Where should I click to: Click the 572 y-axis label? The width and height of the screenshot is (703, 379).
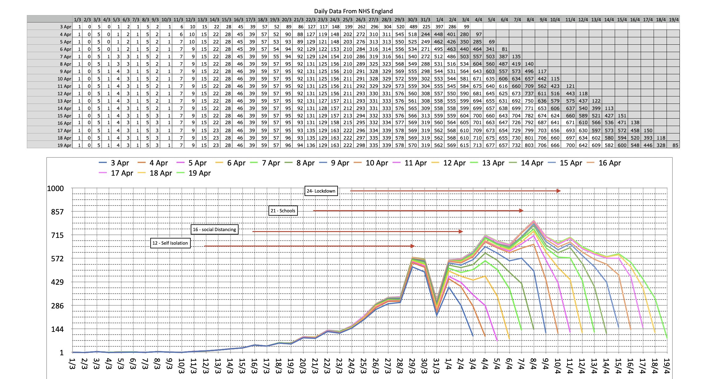(x=57, y=259)
